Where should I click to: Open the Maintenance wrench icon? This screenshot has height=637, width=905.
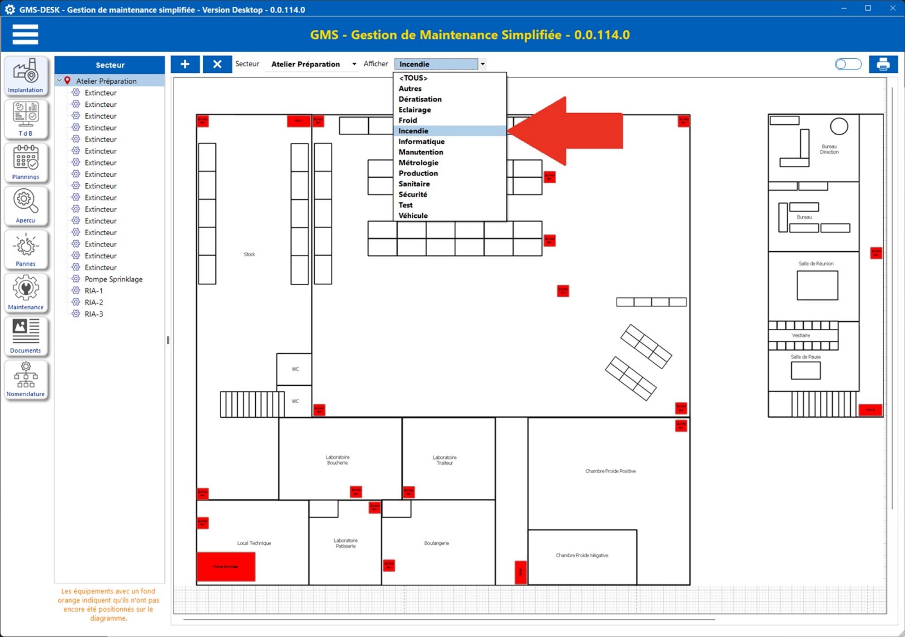(x=25, y=292)
